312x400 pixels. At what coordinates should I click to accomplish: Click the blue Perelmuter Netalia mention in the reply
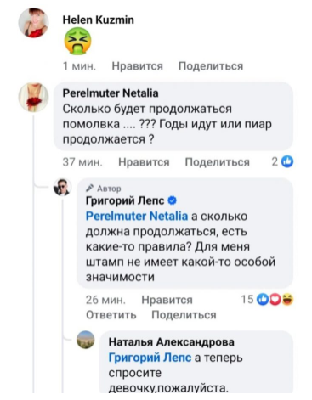click(137, 216)
